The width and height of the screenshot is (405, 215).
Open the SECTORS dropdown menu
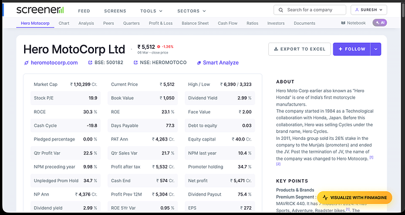tap(191, 11)
